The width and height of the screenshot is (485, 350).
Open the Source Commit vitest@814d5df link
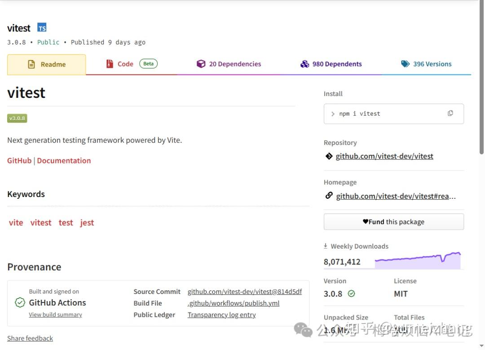coord(245,292)
